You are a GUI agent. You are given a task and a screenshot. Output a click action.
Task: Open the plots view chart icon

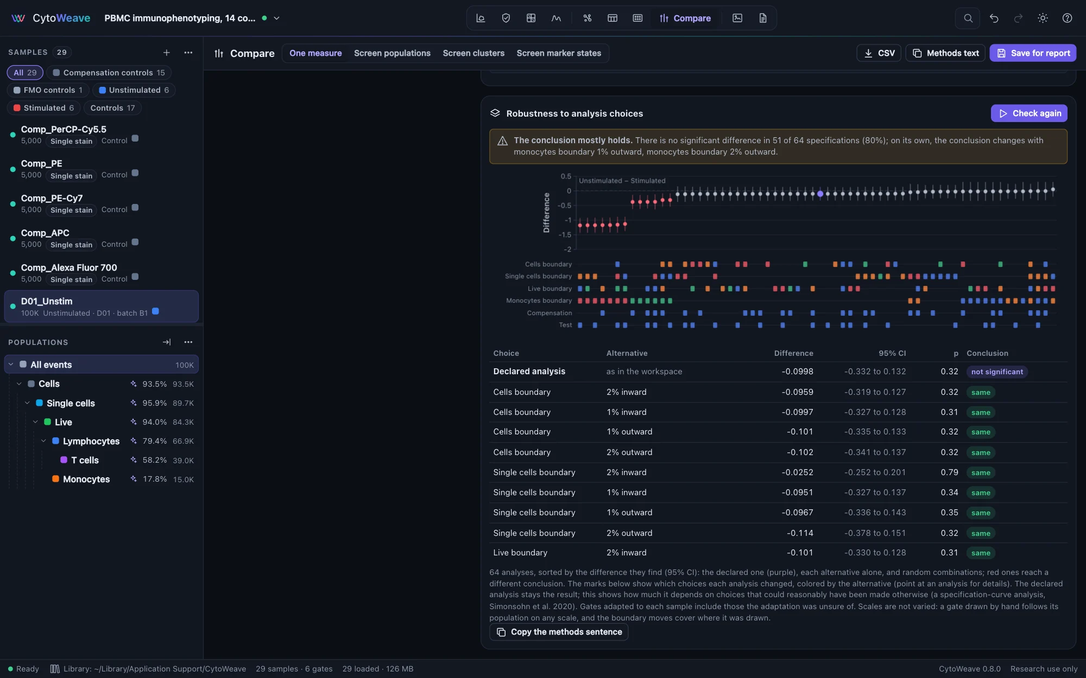(481, 18)
